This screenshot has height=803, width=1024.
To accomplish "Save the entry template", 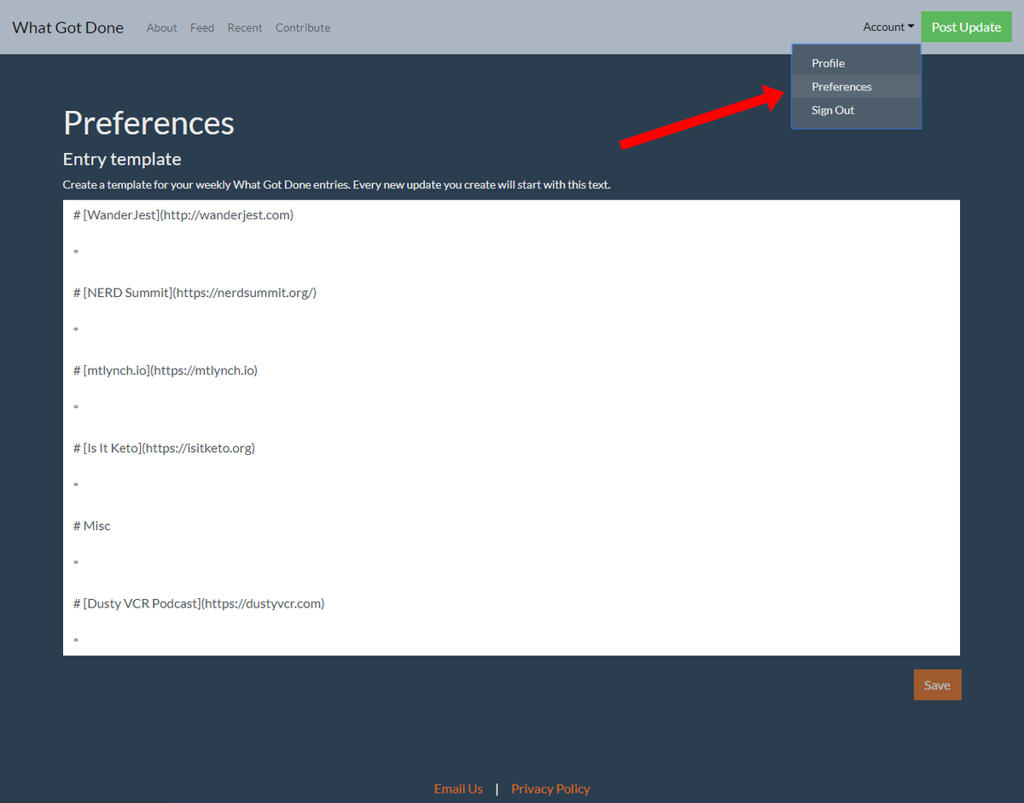I will pyautogui.click(x=937, y=685).
